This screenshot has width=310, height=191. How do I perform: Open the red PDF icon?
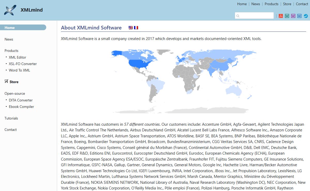tap(281, 16)
